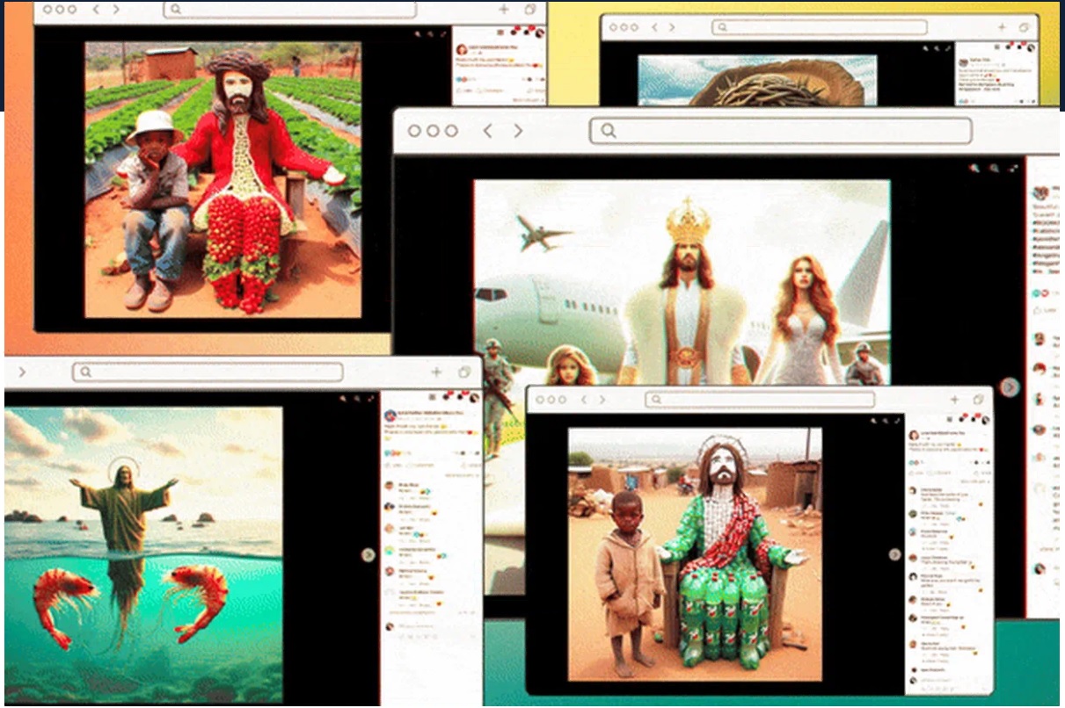Screen dimensions: 1065x708
Task: Click the forward chevron in the shrimp photo browser
Action: 21,372
